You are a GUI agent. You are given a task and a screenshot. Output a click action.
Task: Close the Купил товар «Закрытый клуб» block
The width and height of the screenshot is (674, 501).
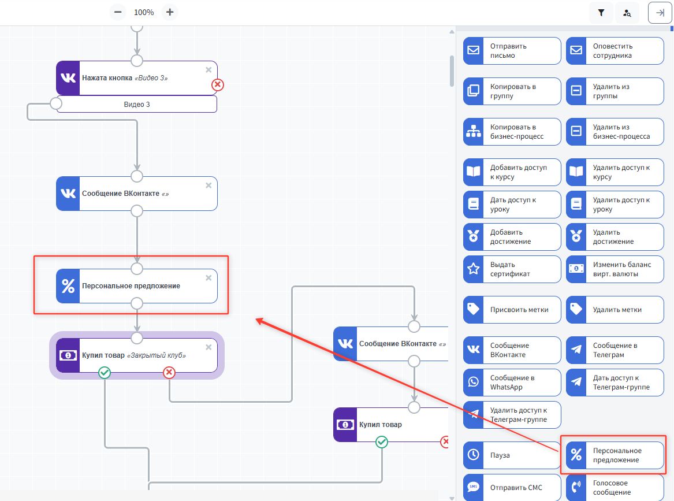[208, 347]
